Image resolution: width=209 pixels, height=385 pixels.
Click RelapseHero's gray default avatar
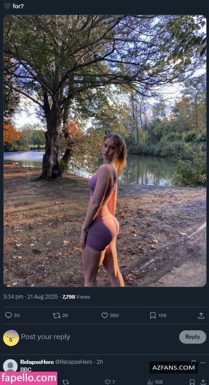tap(10, 366)
